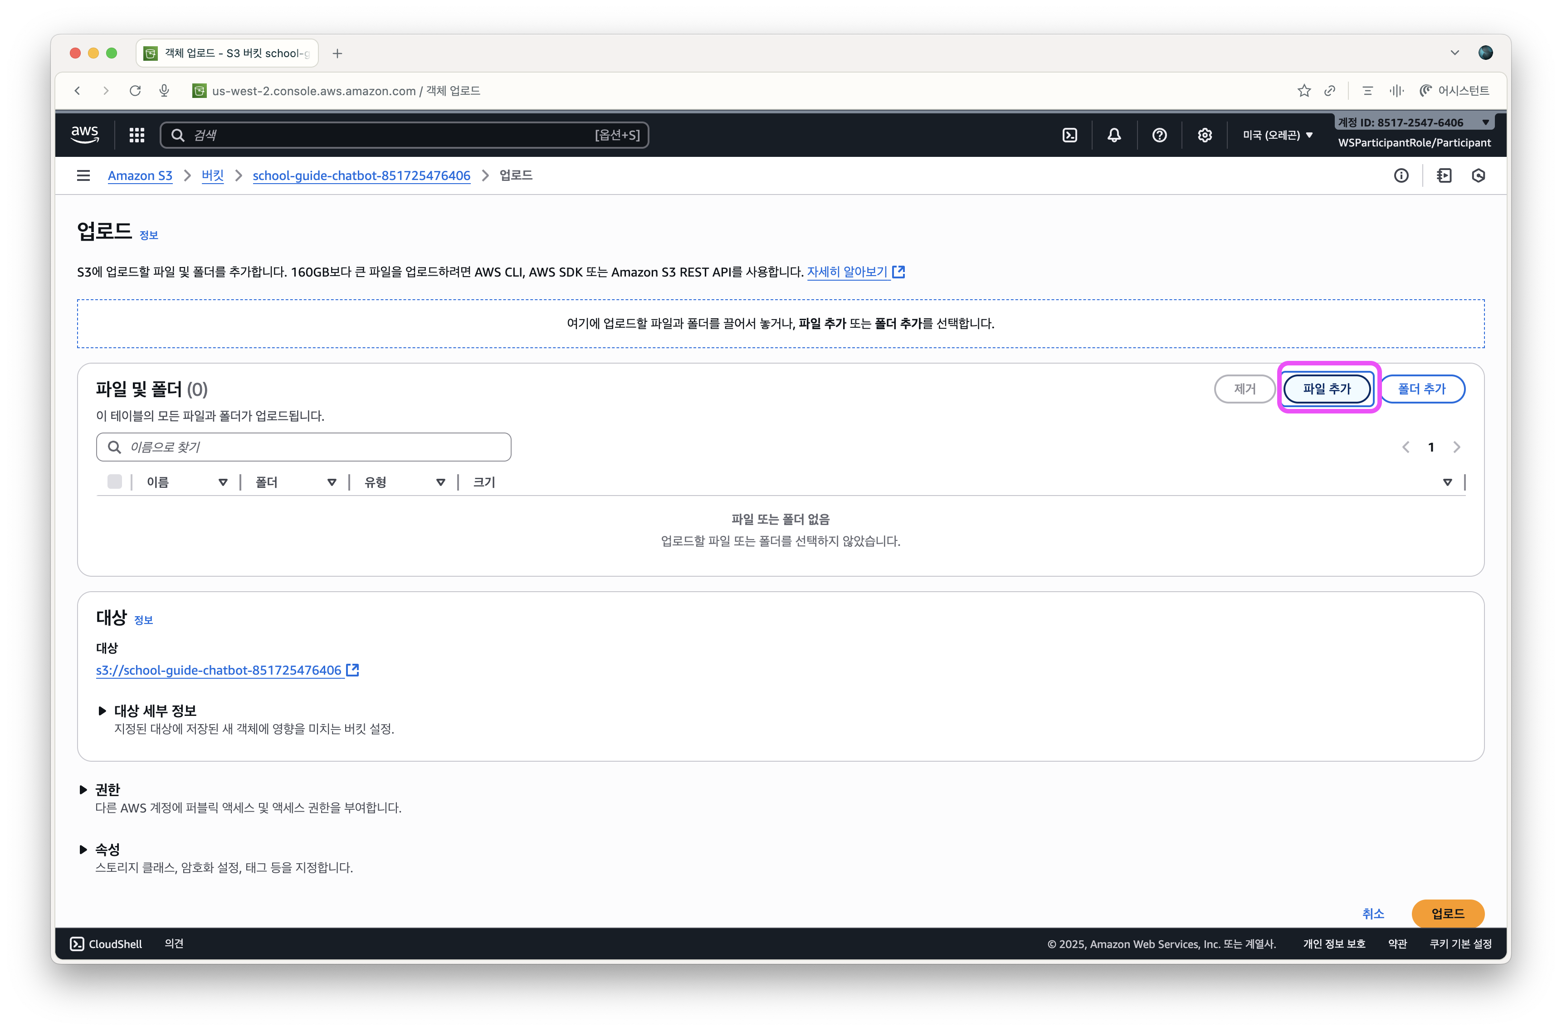1562x1031 pixels.
Task: Open the region selector 미국 (오레곤)
Action: click(x=1277, y=135)
